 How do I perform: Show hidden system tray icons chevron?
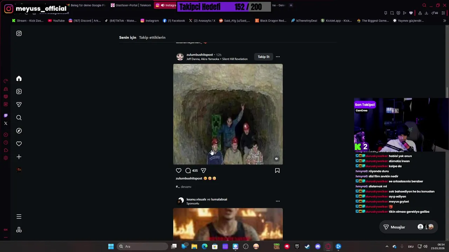(x=387, y=246)
